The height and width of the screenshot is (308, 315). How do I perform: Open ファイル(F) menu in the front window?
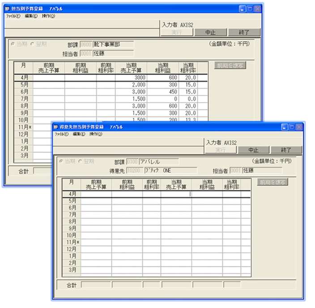pyautogui.click(x=60, y=134)
